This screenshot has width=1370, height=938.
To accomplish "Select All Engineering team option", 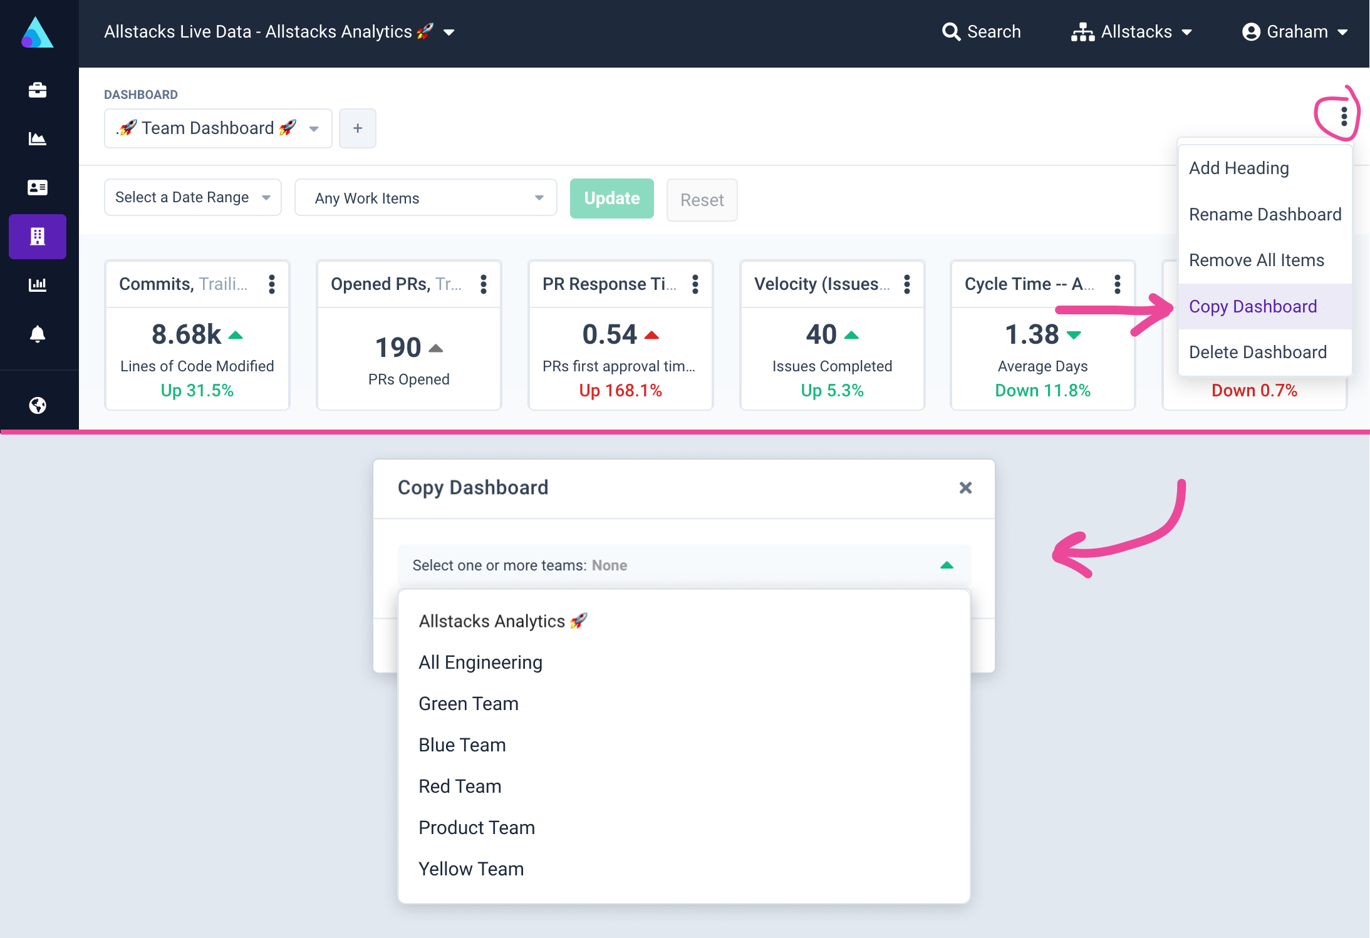I will pos(684,662).
